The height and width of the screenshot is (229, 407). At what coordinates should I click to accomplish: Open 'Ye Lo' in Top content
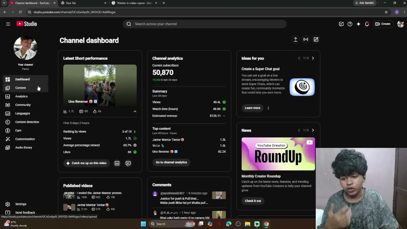[158, 146]
